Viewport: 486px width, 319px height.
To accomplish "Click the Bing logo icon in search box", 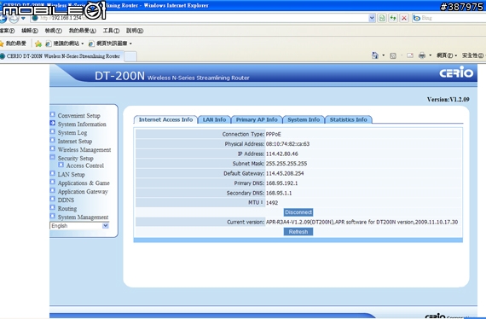I will click(417, 18).
